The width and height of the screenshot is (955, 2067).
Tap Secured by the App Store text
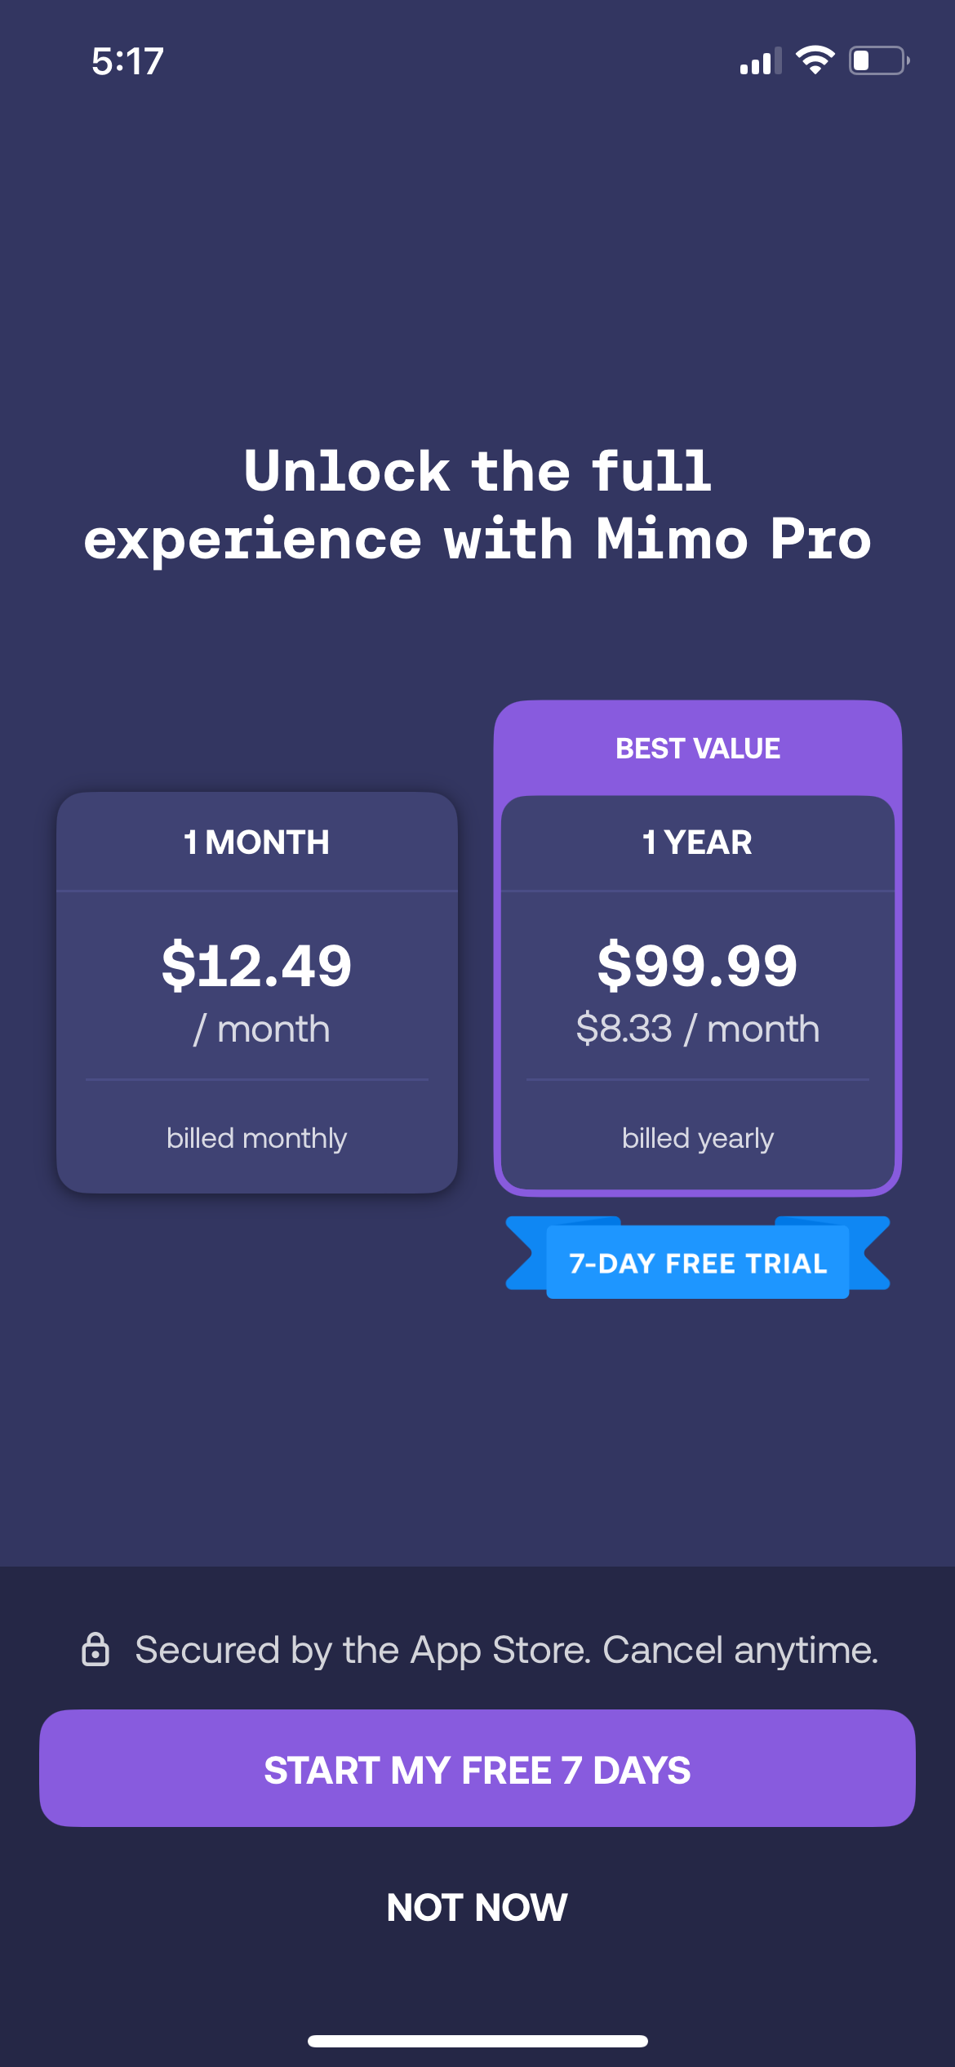pyautogui.click(x=506, y=1650)
